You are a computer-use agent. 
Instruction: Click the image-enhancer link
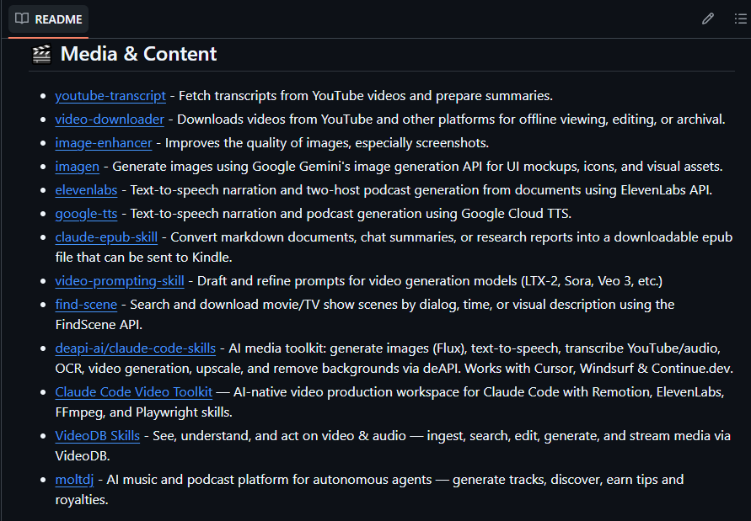point(103,142)
